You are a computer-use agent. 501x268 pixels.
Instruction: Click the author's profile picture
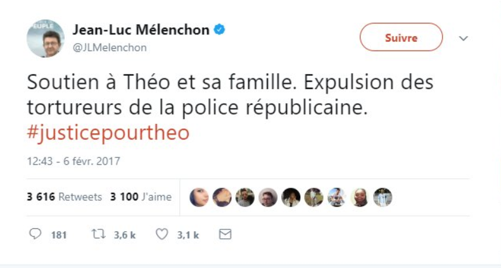tap(45, 38)
